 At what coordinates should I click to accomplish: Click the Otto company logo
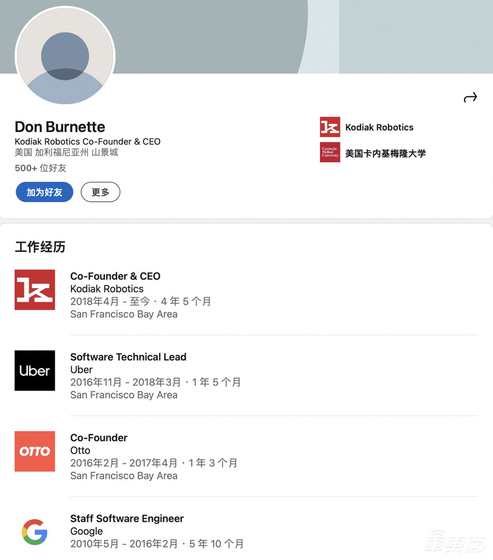pos(35,451)
